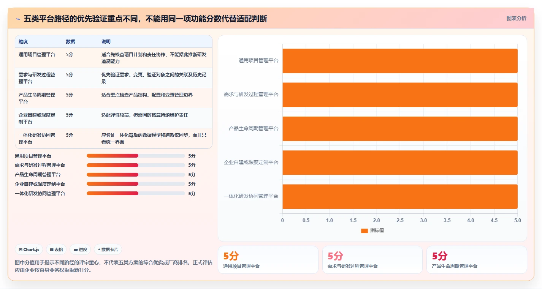
Task: Click the 一体化研发协同管理平台 table row name
Action: point(37,138)
